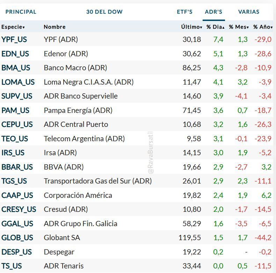Sort by Especie column header
This screenshot has width=276, height=273.
pos(13,27)
